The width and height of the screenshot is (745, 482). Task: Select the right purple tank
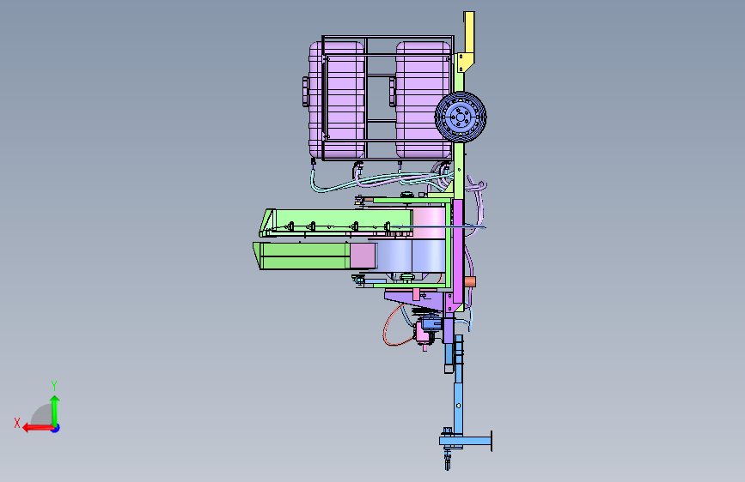coord(423,99)
